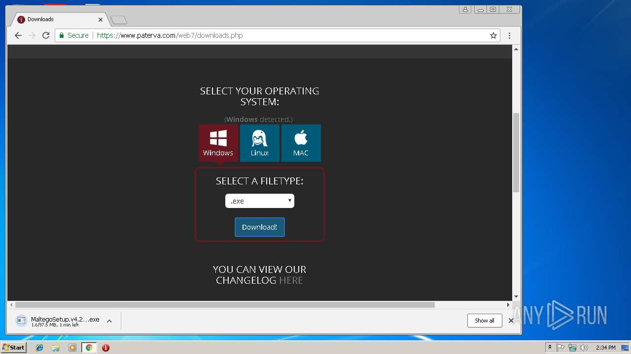The width and height of the screenshot is (631, 354).
Task: Click the Chrome profile user icon
Action: (x=465, y=9)
